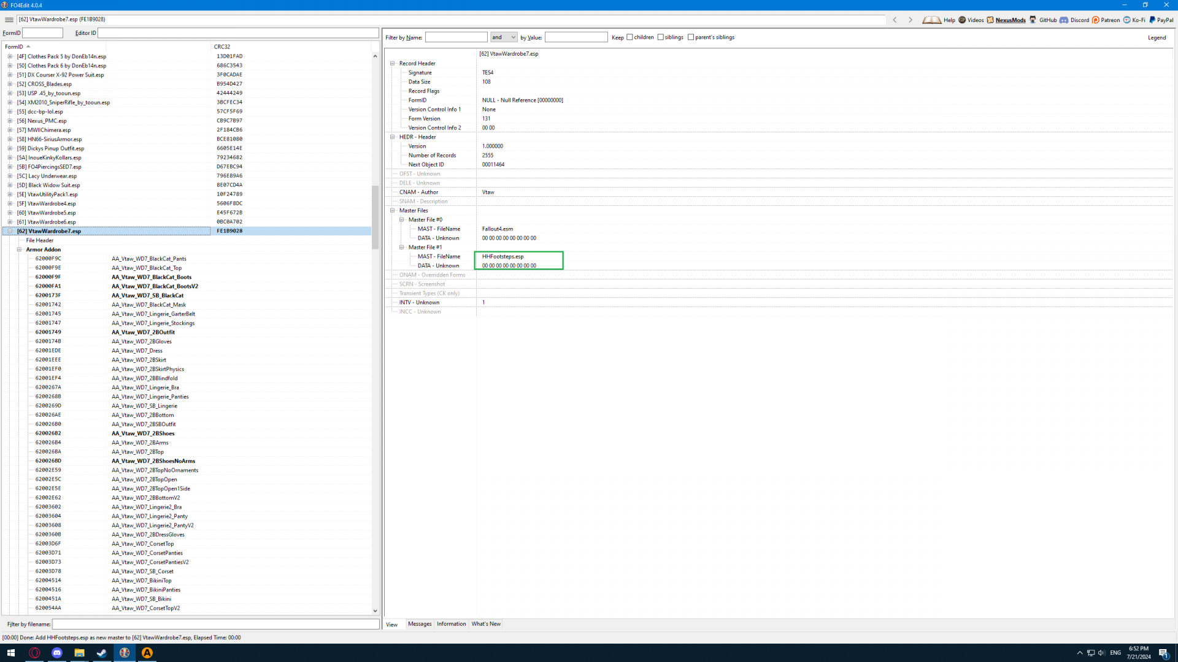Click the Filter by filename input field
Viewport: 1178px width, 662px height.
215,624
